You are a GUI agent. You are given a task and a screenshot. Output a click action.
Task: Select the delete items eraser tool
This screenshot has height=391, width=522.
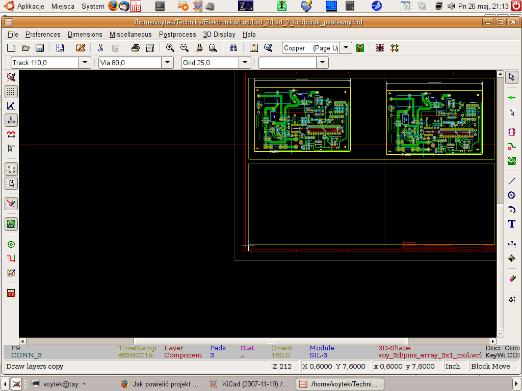512,278
